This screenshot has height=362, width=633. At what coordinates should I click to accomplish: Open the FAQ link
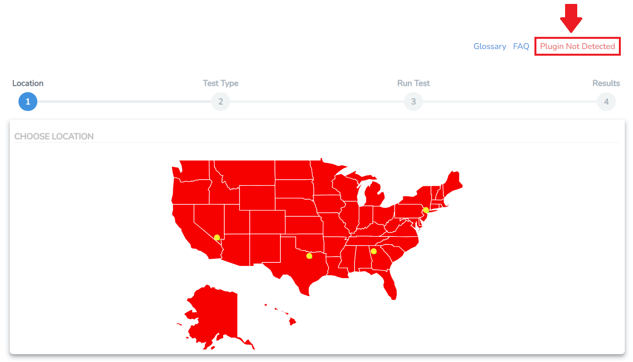pos(521,46)
